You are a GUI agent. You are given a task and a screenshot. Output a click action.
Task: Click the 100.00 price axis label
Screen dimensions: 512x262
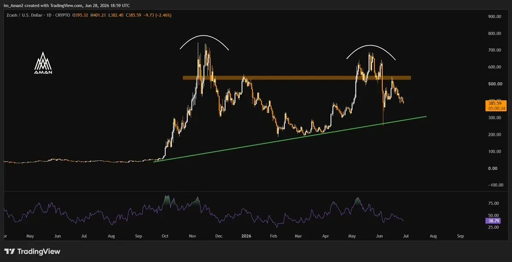tap(494, 152)
